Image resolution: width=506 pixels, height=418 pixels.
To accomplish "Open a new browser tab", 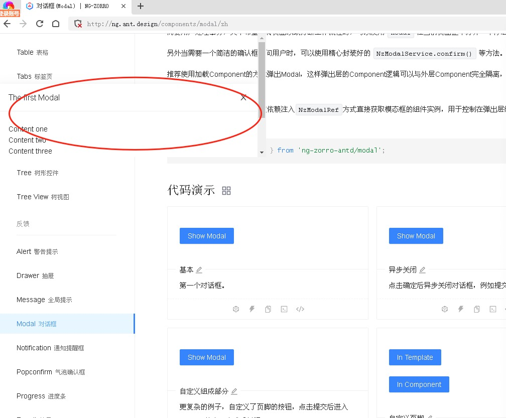I will point(140,7).
